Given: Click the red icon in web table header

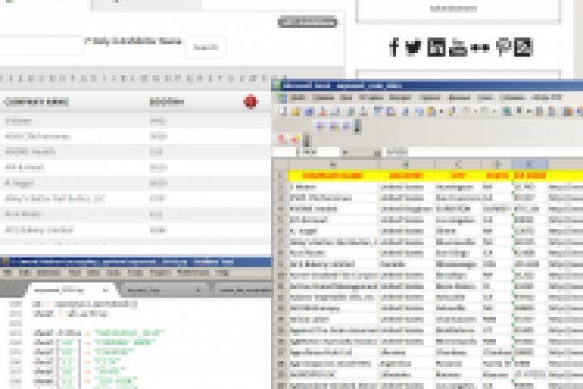Looking at the screenshot, I should 250,101.
